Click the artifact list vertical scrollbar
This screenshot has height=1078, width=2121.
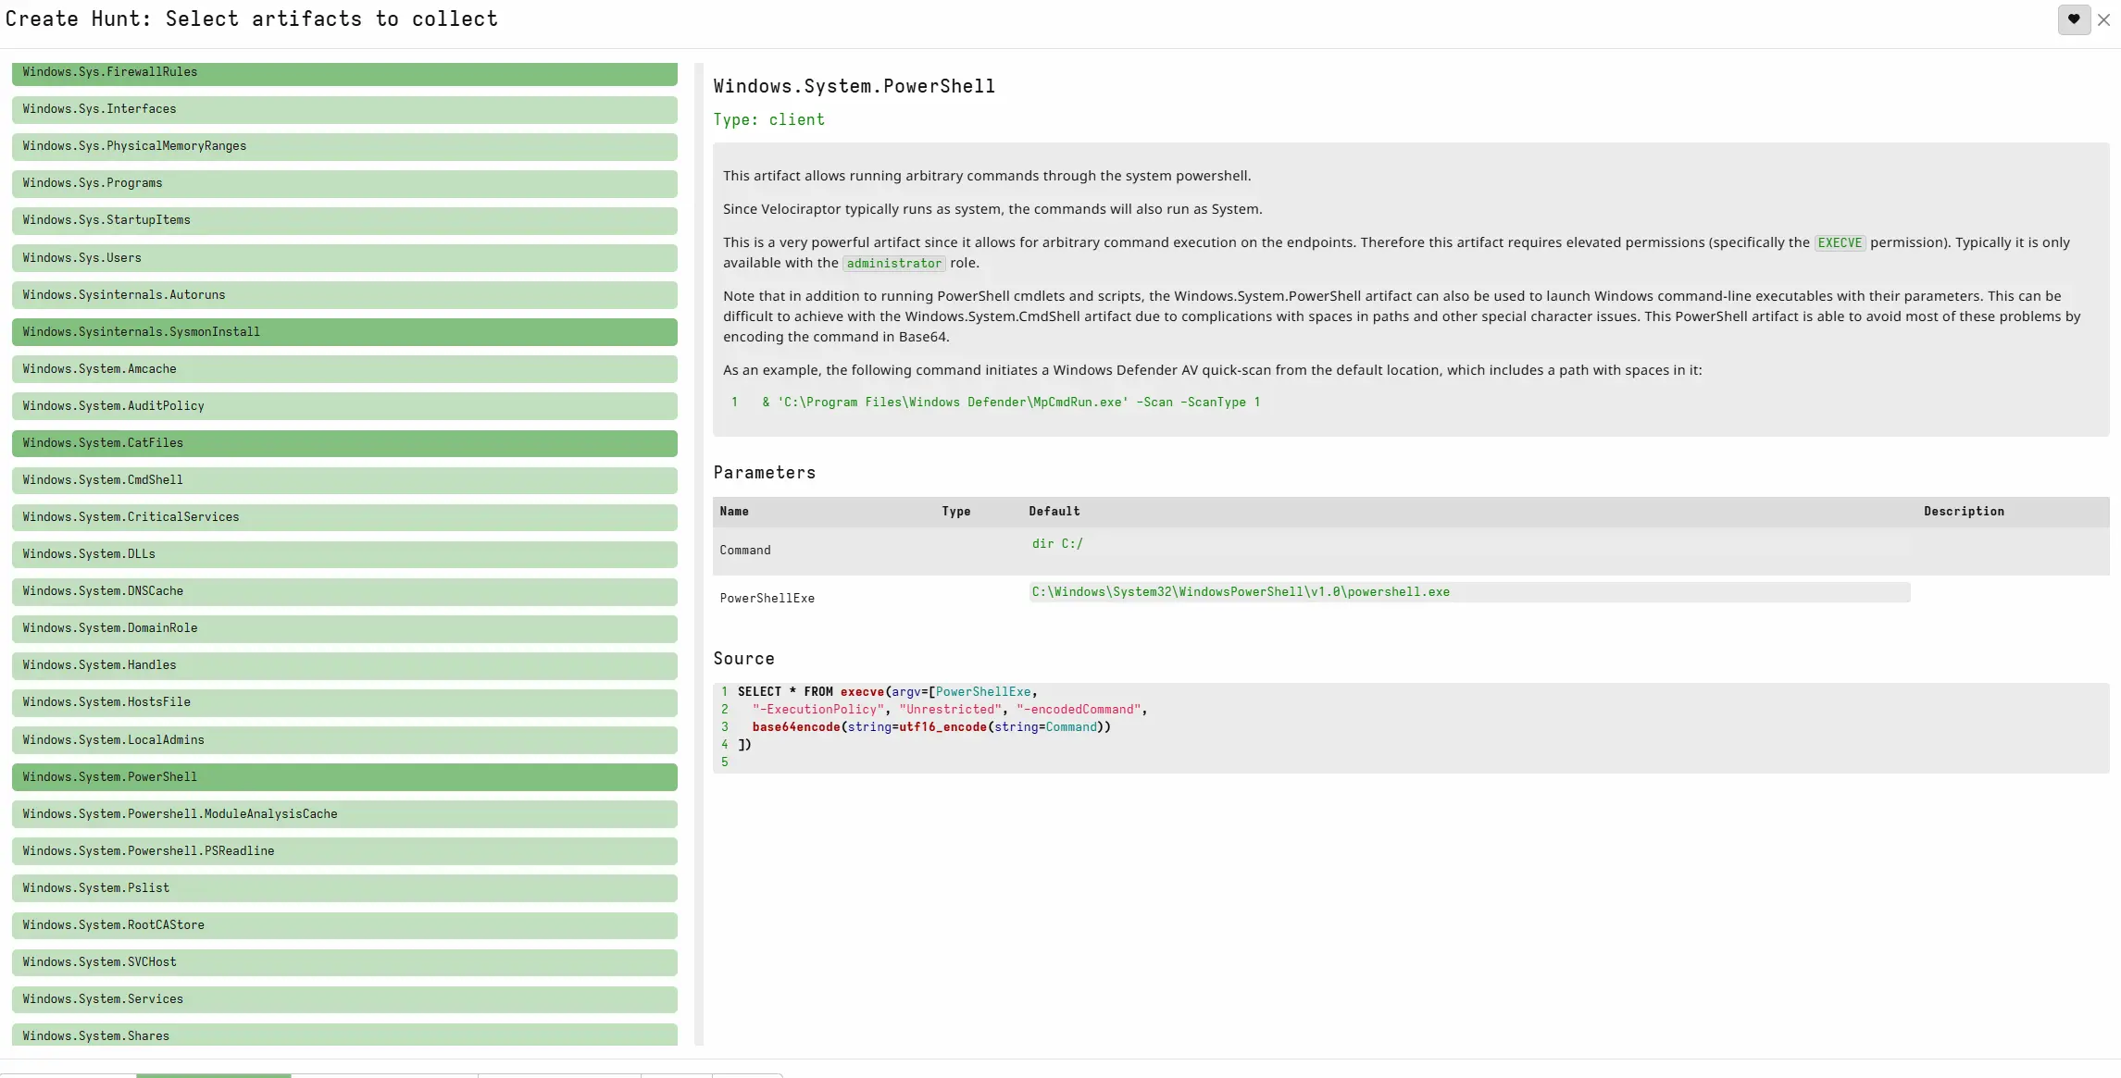pos(699,554)
